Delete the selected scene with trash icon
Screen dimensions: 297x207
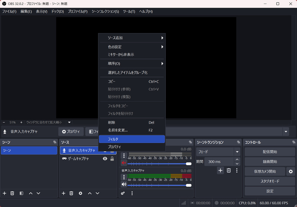pos(12,193)
